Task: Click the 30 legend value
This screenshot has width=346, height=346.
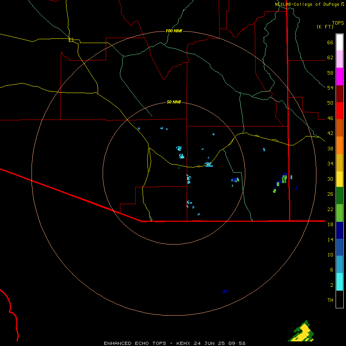Action: click(x=330, y=179)
